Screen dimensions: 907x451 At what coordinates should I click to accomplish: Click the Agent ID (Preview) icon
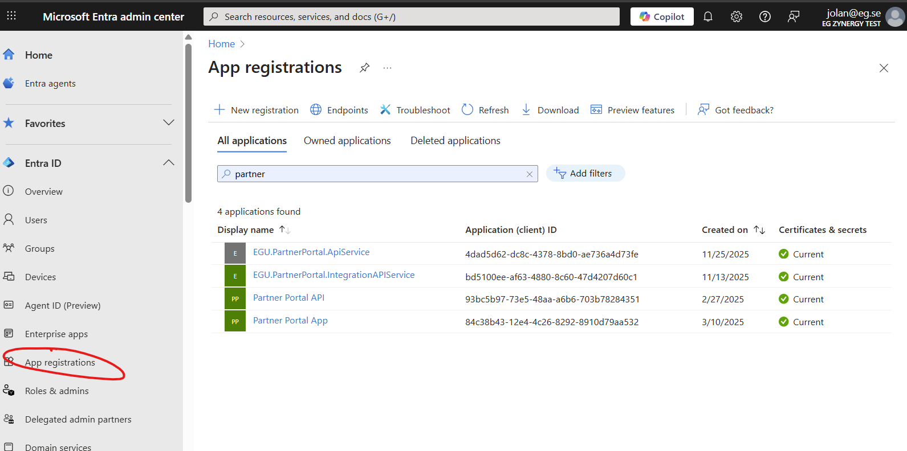9,305
